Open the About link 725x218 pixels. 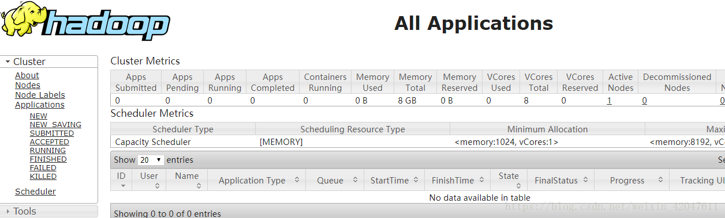click(27, 75)
